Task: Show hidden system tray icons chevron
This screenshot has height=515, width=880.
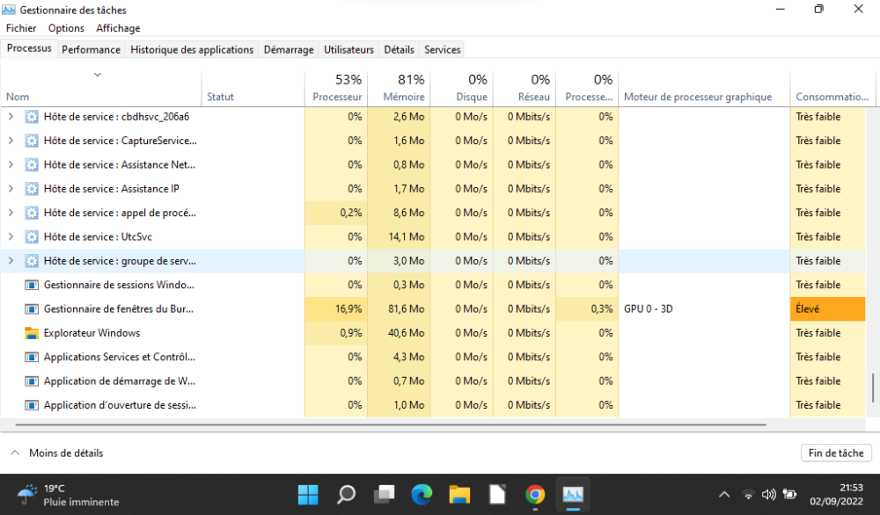Action: coord(724,495)
